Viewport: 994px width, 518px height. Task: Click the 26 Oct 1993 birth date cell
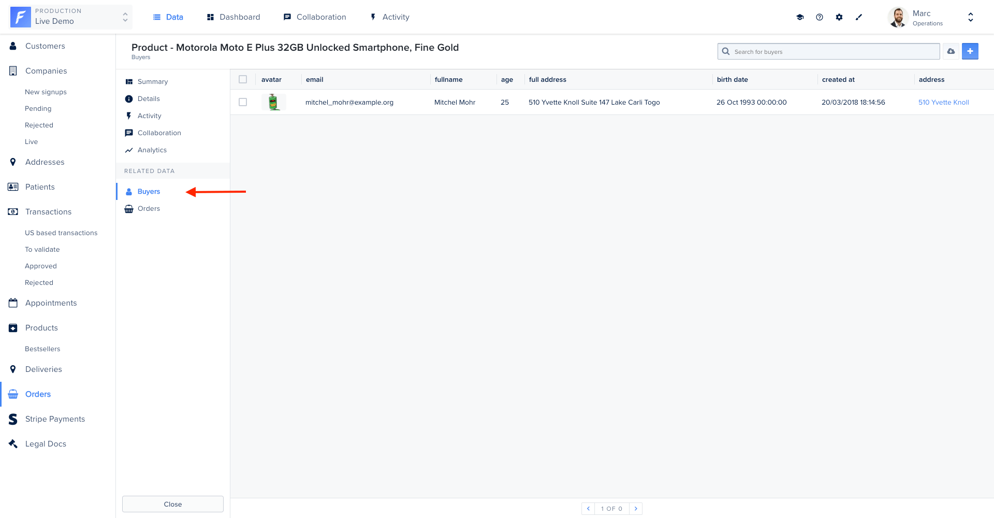tap(752, 103)
